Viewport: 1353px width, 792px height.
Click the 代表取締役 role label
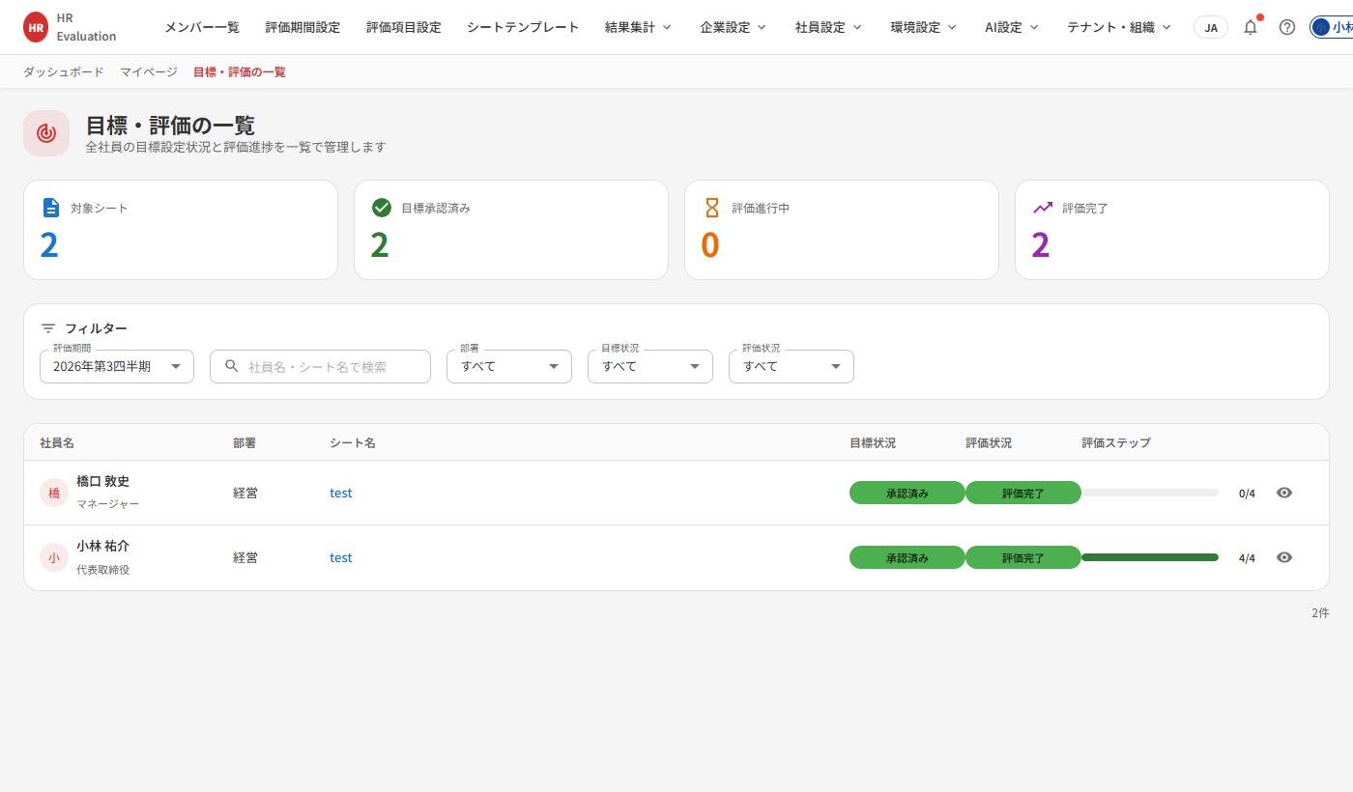[x=102, y=570]
